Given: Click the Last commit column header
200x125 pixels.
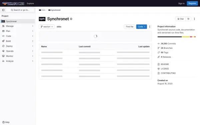Looking at the screenshot, I should [x=85, y=47].
